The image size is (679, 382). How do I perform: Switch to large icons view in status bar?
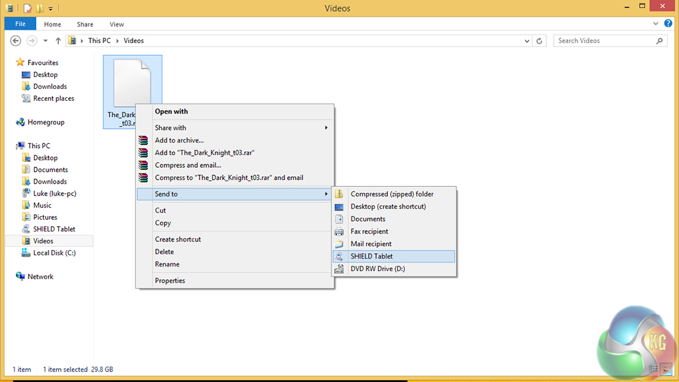coord(665,369)
